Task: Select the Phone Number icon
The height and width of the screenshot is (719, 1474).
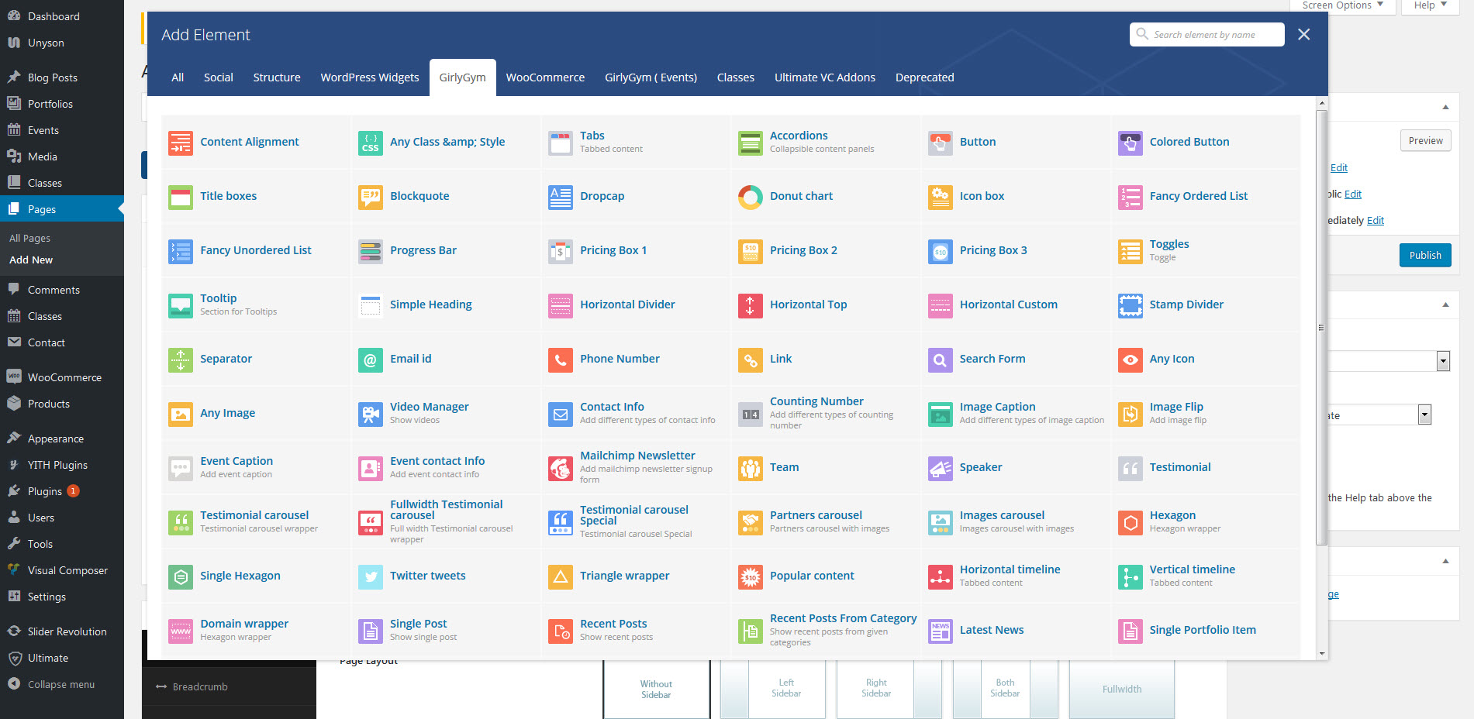Action: [560, 359]
